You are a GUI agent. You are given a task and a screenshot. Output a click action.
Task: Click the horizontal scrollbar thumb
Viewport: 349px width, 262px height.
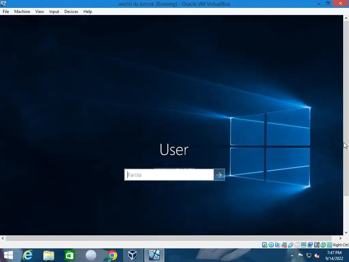click(168, 238)
